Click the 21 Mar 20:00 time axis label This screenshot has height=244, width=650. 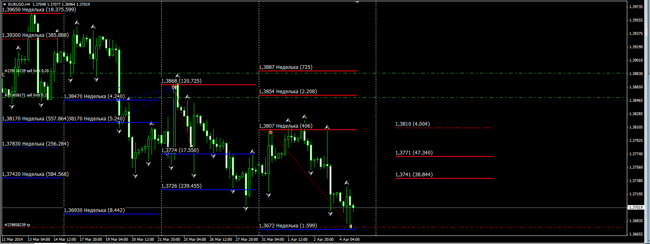pyautogui.click(x=169, y=240)
